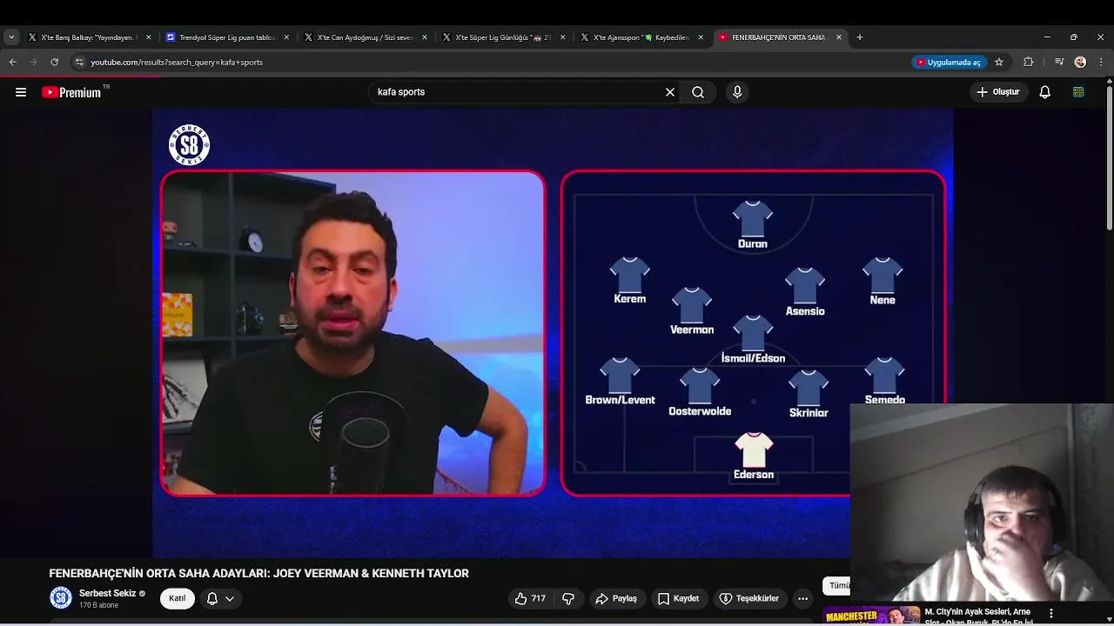This screenshot has height=626, width=1114.
Task: Open media control icon in Chrome toolbar
Action: click(x=1059, y=62)
